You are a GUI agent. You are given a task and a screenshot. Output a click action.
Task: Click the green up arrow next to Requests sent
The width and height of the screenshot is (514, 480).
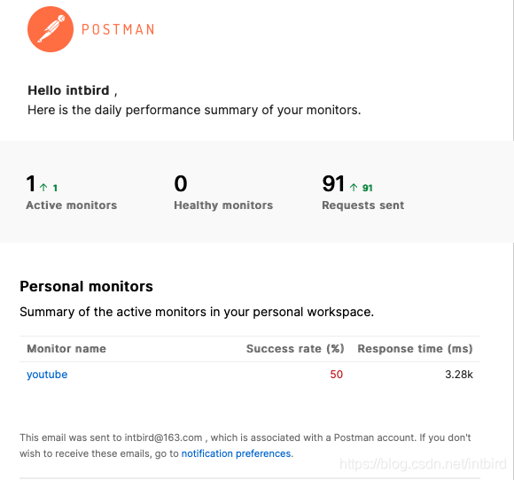[354, 188]
